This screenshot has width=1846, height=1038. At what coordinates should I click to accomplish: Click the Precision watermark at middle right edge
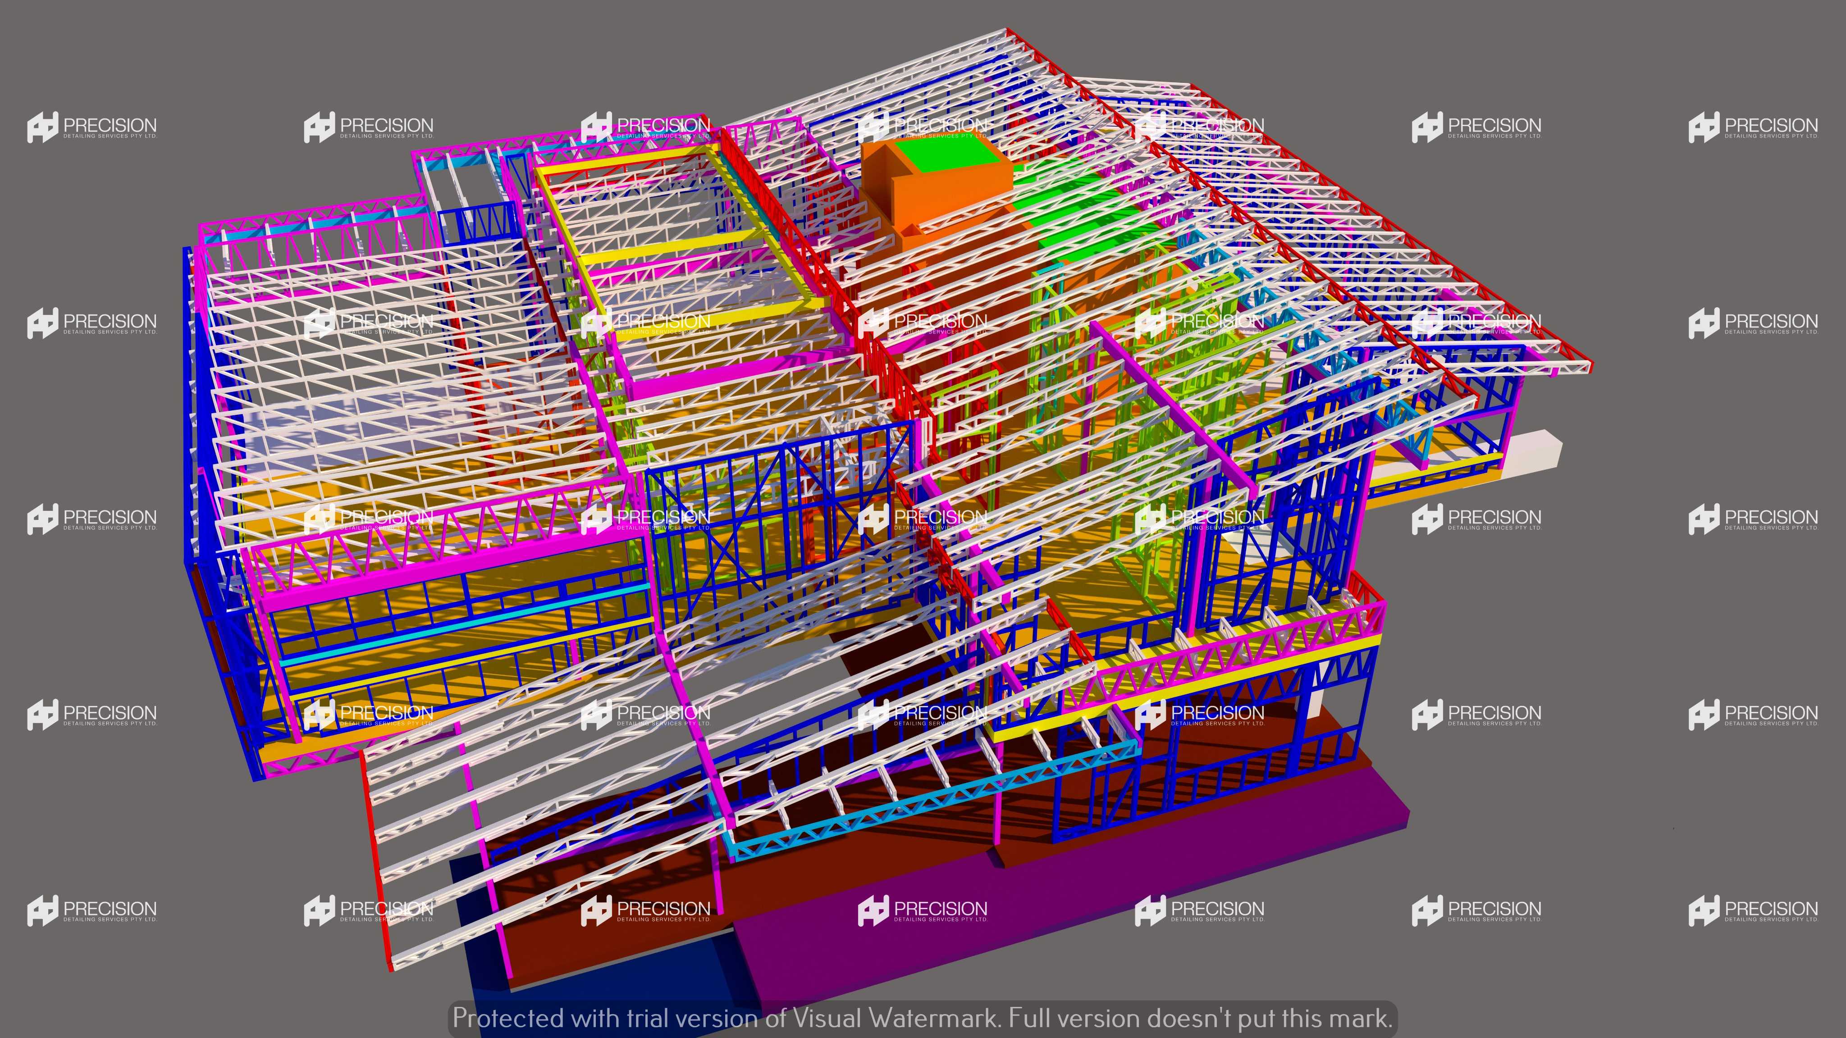coord(1753,519)
